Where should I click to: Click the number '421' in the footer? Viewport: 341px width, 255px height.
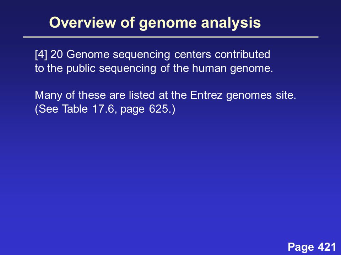[x=327, y=247]
